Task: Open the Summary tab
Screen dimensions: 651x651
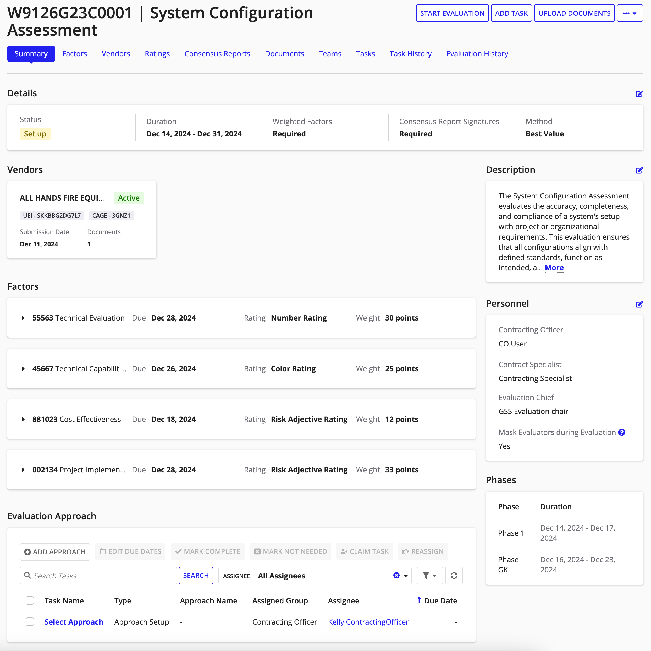Action: (31, 54)
